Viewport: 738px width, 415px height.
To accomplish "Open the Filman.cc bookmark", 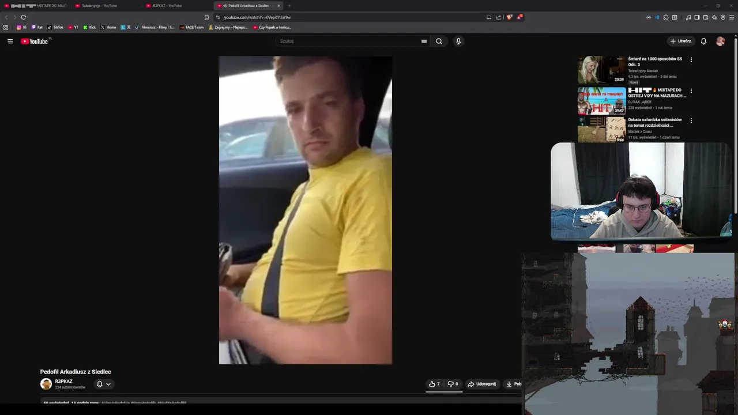I will 155,27.
